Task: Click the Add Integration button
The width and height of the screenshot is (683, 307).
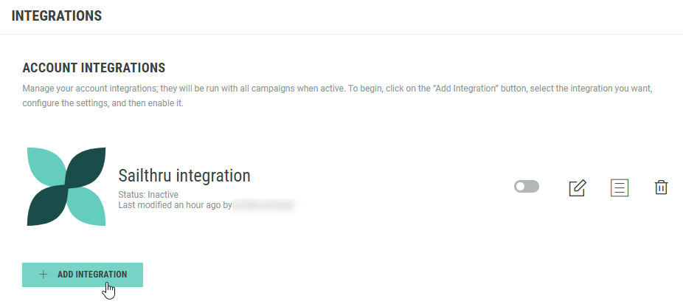Action: point(83,275)
